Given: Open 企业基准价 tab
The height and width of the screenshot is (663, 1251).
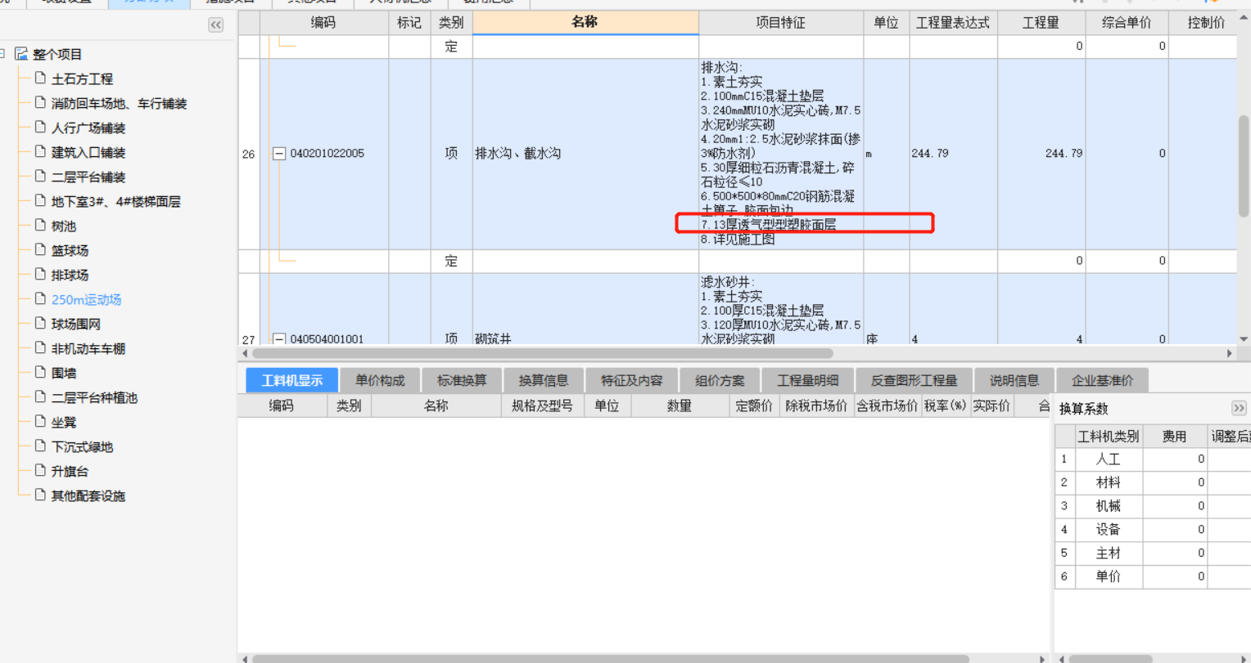Looking at the screenshot, I should 1102,380.
